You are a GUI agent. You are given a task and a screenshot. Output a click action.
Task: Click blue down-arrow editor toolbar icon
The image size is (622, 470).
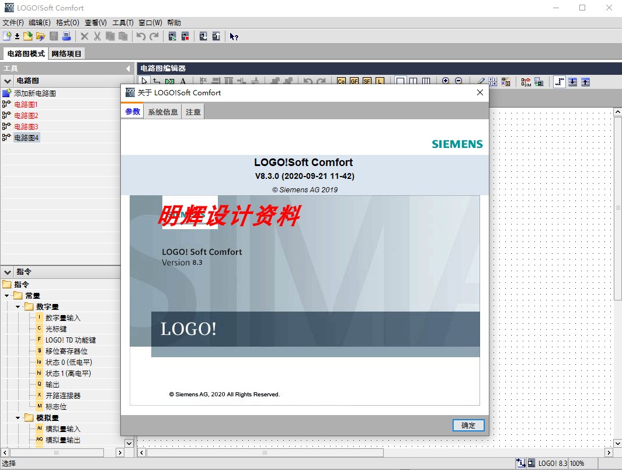pyautogui.click(x=572, y=82)
